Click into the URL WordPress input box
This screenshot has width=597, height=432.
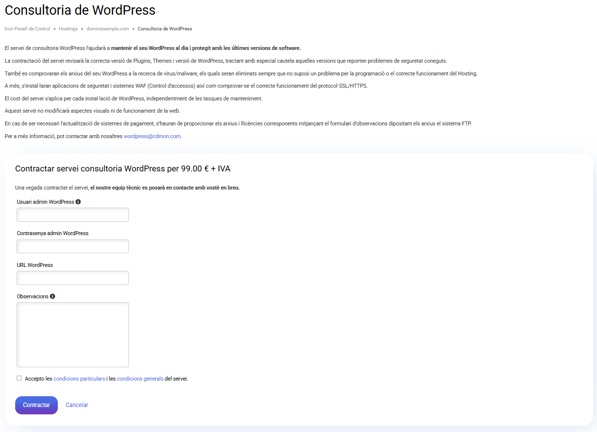(73, 278)
